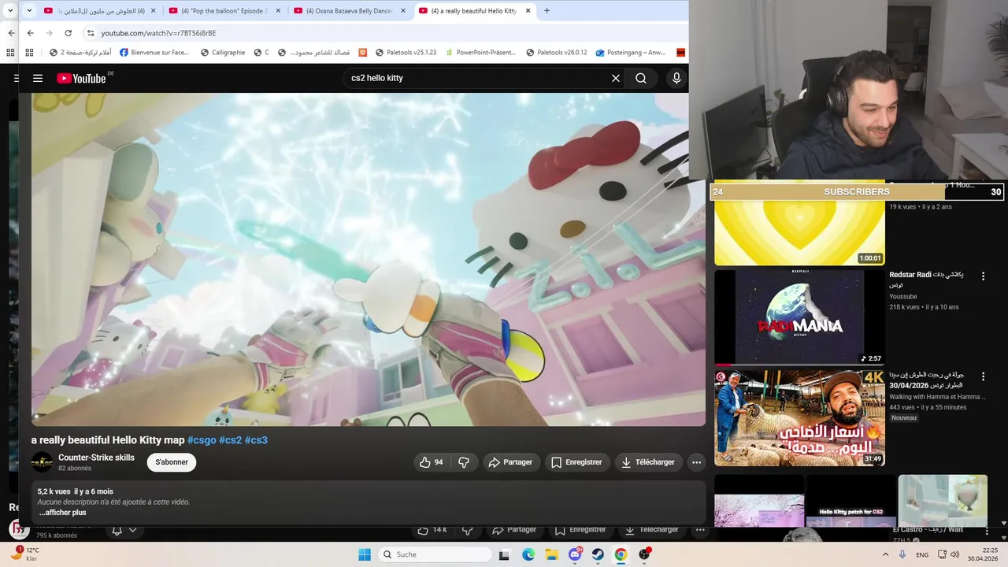Image resolution: width=1008 pixels, height=567 pixels.
Task: Open Counter-Strike skills channel name link
Action: 96,458
